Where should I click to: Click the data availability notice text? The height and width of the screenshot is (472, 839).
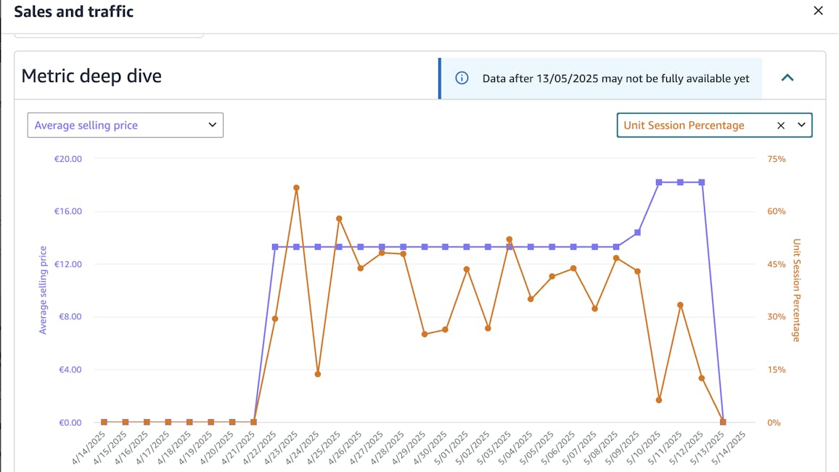[615, 78]
